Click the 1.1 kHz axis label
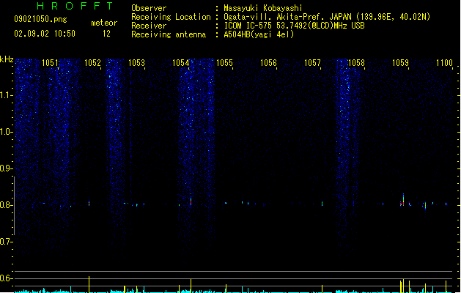The width and height of the screenshot is (461, 293). point(6,95)
